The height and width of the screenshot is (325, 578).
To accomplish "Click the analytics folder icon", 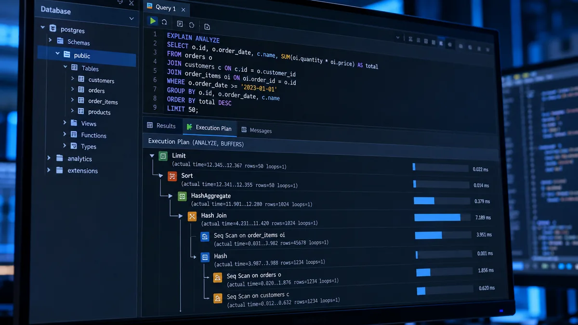I will click(x=60, y=158).
